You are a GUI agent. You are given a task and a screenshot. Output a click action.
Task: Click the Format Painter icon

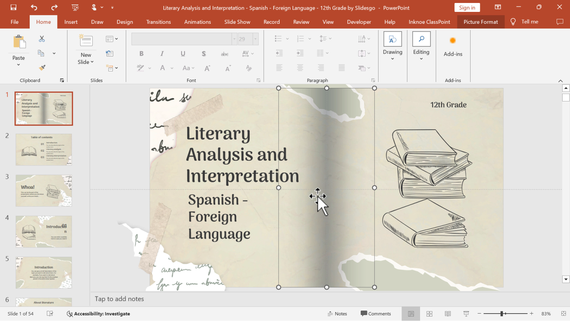[42, 67]
